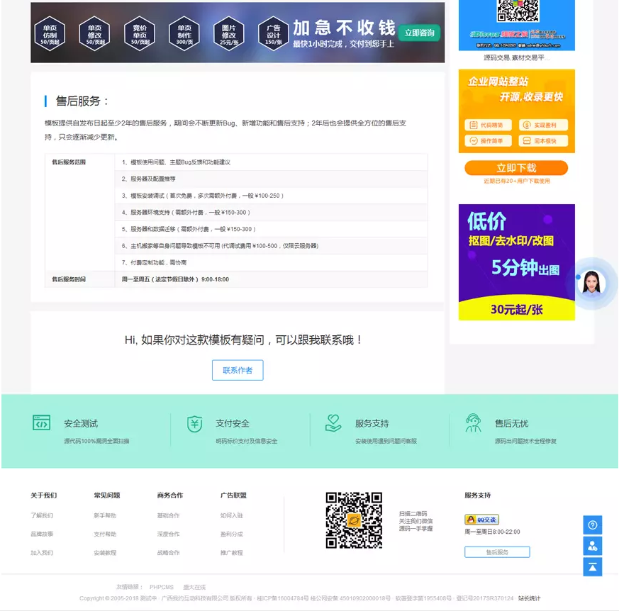Click the footer QR code image
Screen dimensions: 619x611
pos(354,520)
